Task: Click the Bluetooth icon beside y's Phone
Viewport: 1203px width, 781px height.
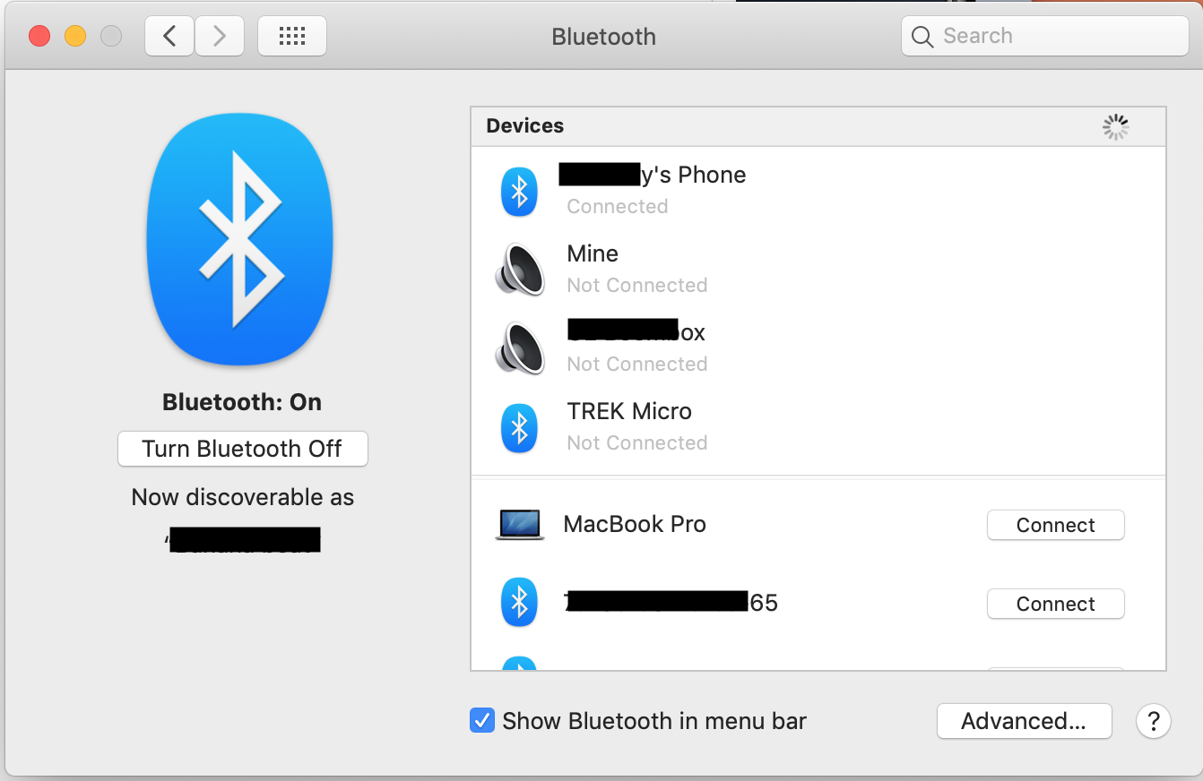Action: [x=519, y=192]
